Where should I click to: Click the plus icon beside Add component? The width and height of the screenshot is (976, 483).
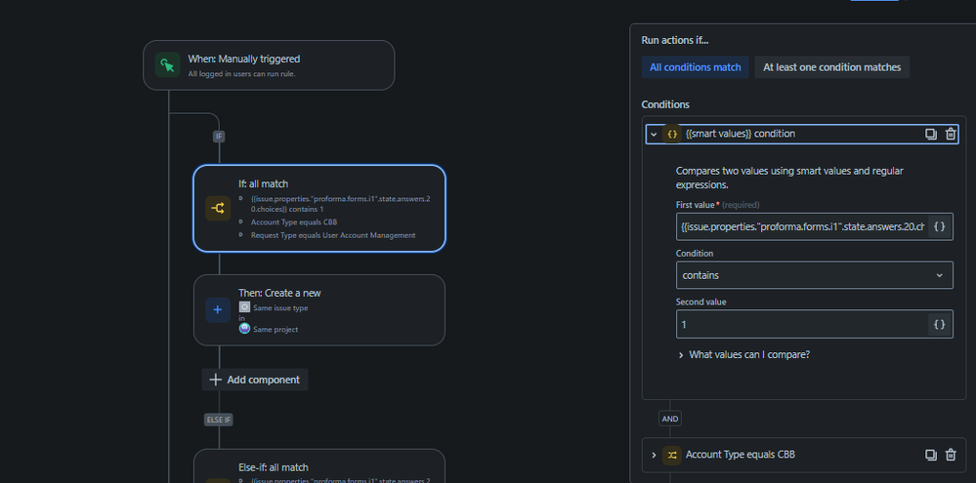215,380
